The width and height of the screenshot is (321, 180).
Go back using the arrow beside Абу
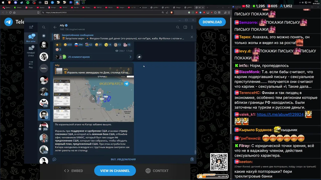click(55, 27)
